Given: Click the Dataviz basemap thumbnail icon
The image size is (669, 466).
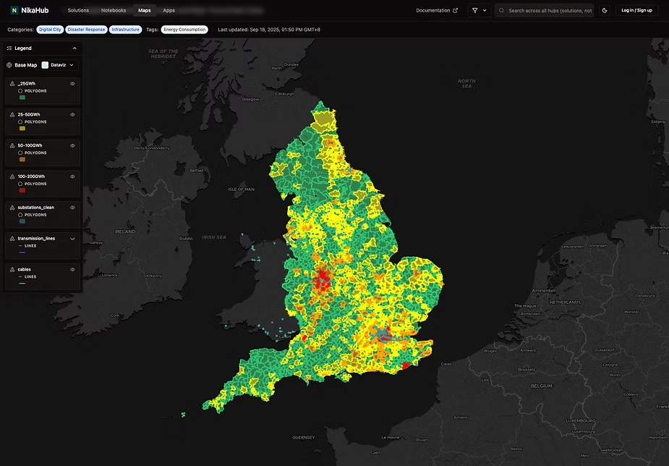Looking at the screenshot, I should click(x=45, y=65).
